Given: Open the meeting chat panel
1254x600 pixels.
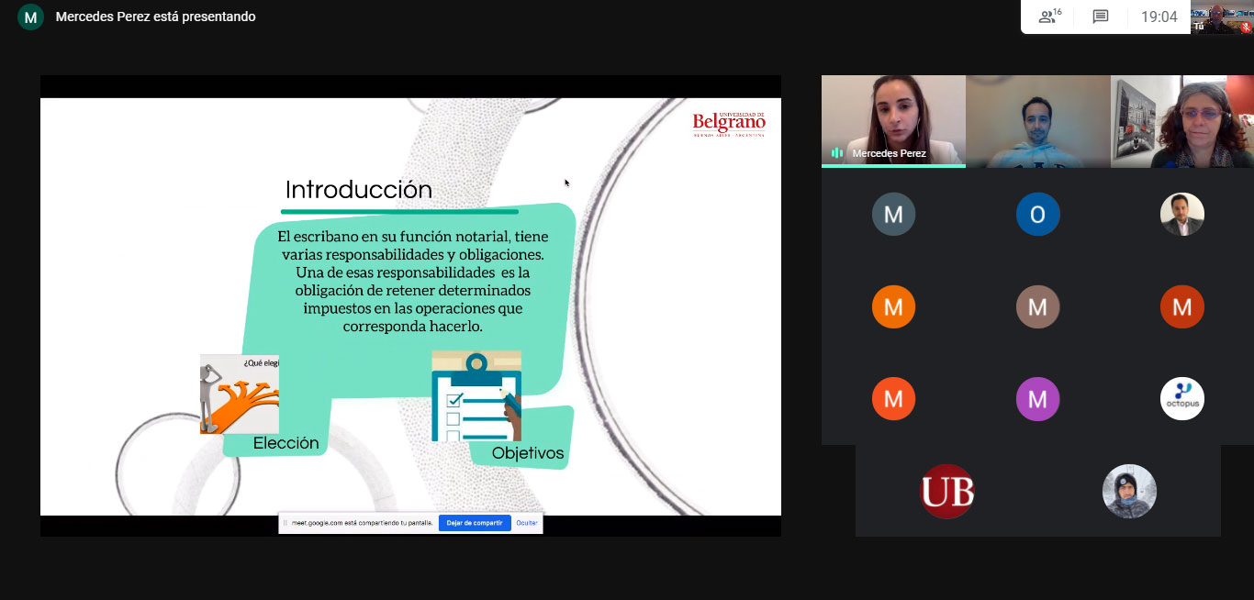Looking at the screenshot, I should (x=1101, y=17).
